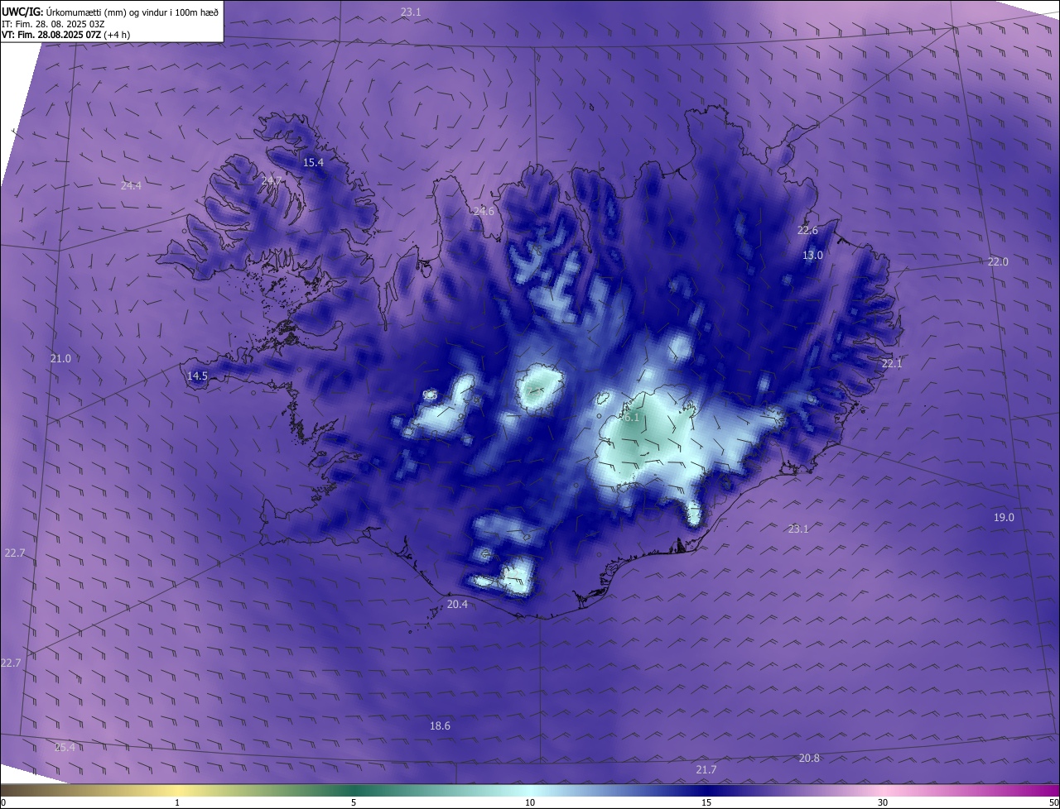Click the 22.1 value label
The height and width of the screenshot is (809, 1060).
[x=892, y=363]
